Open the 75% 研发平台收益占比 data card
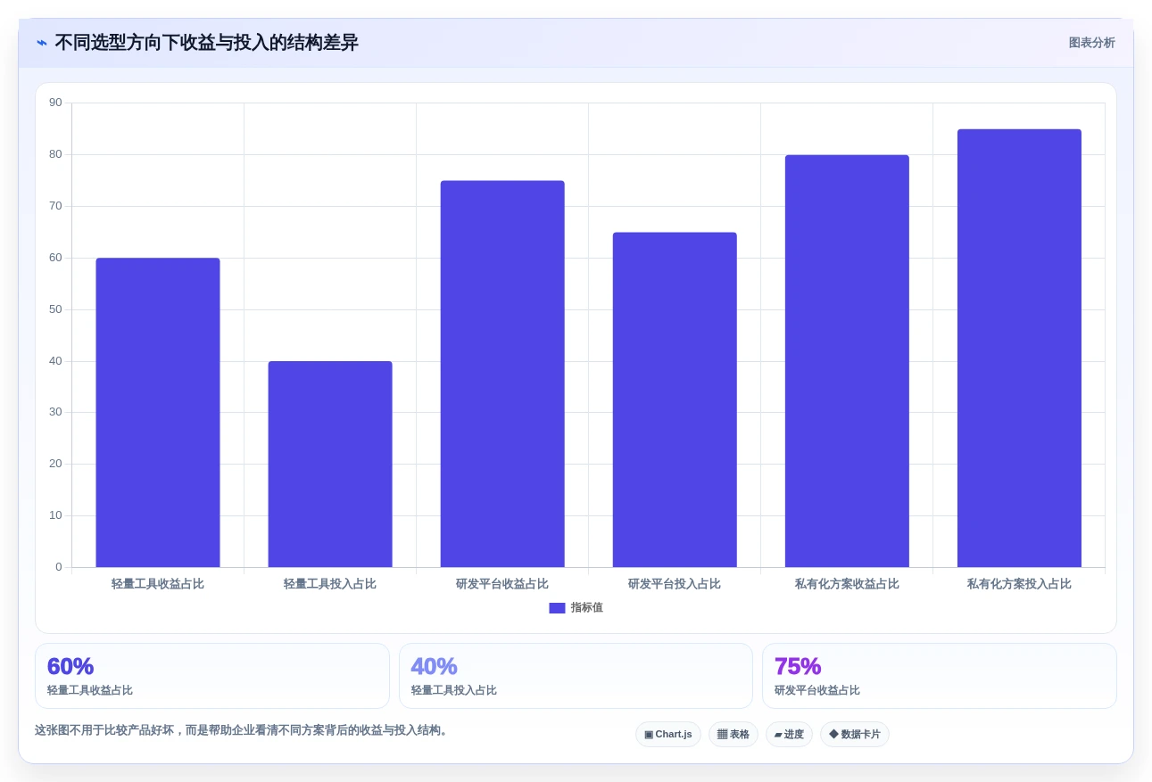This screenshot has height=782, width=1152. [x=940, y=676]
